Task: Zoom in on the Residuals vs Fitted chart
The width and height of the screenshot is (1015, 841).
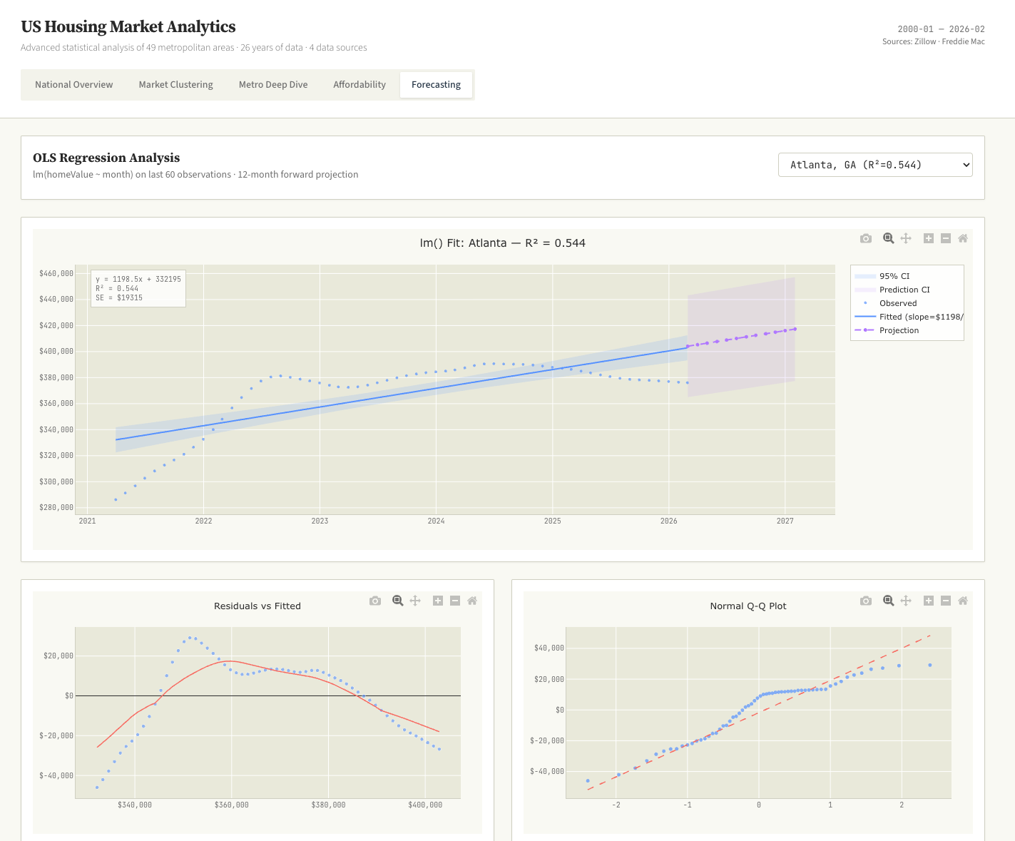Action: (438, 601)
